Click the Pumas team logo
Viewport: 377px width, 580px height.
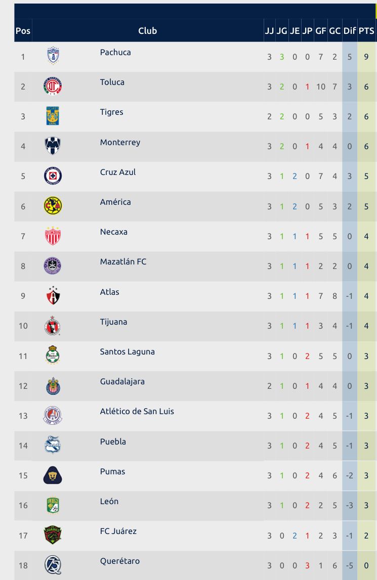coord(53,475)
